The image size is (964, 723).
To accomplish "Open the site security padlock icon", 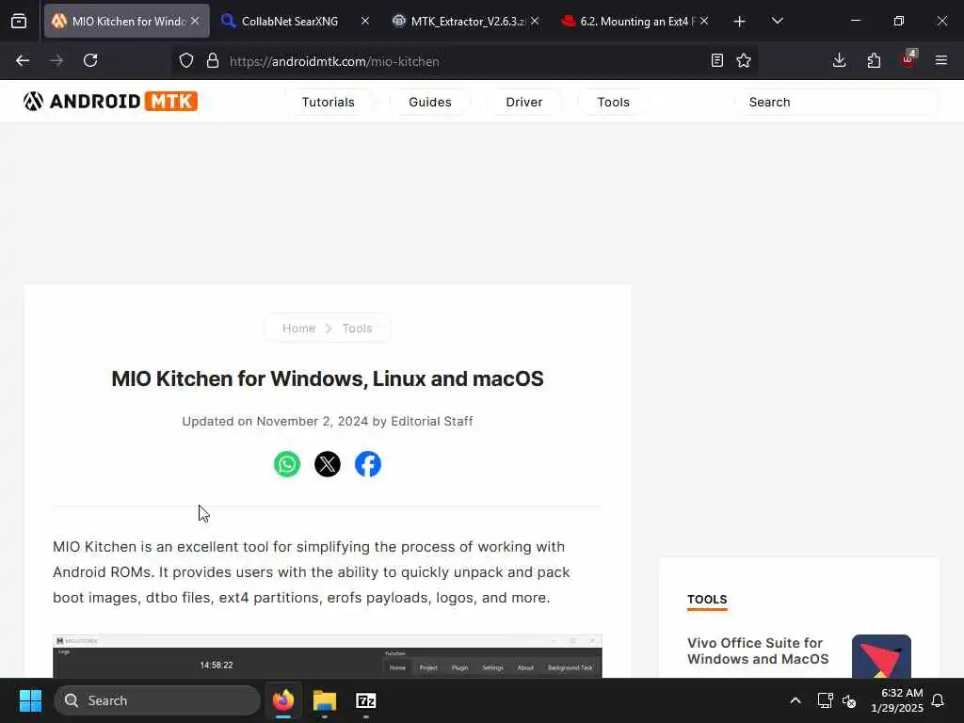I will pyautogui.click(x=213, y=60).
